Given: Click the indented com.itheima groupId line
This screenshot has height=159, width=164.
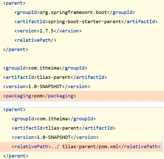Looking at the screenshot, I should point(54,119).
